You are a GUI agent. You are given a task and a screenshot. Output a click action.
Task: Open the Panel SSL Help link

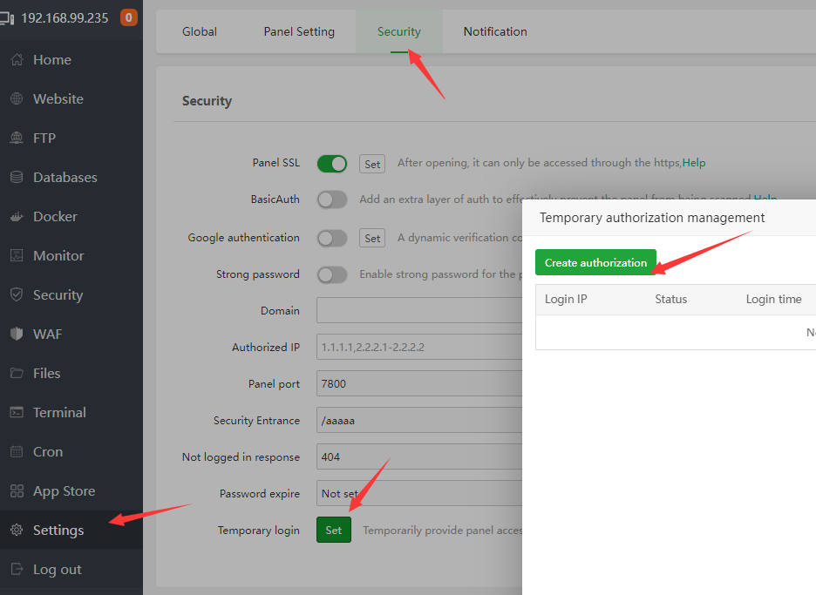(694, 163)
